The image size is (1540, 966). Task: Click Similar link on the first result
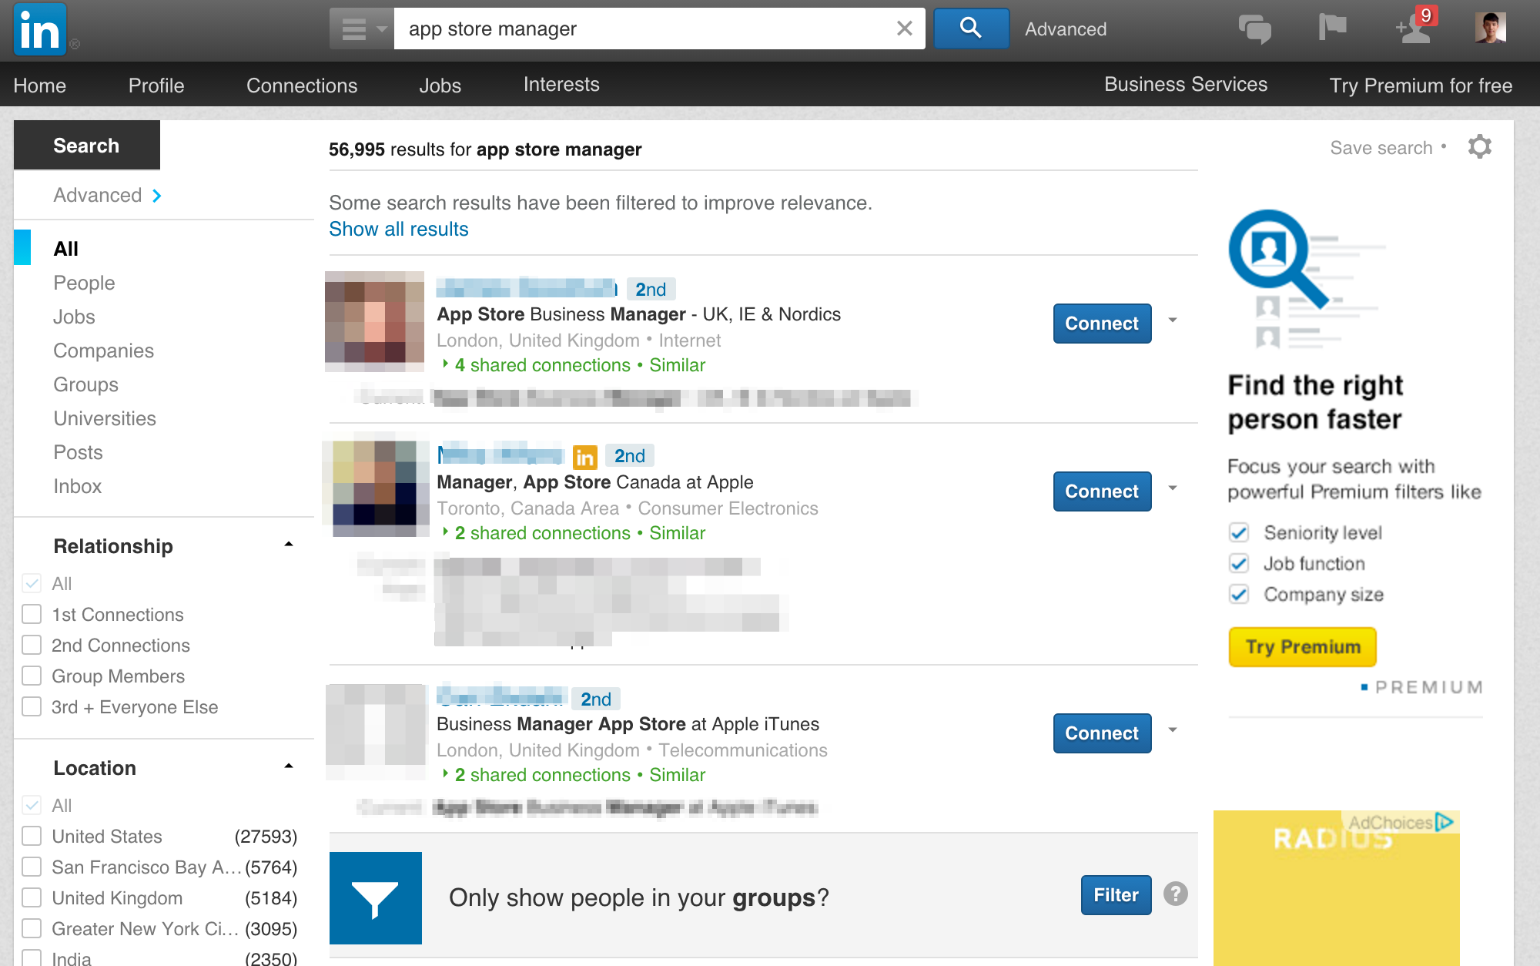(677, 365)
